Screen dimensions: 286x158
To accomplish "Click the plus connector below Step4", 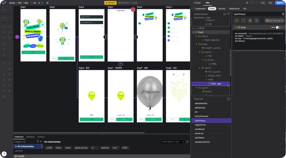I will pos(120,64).
